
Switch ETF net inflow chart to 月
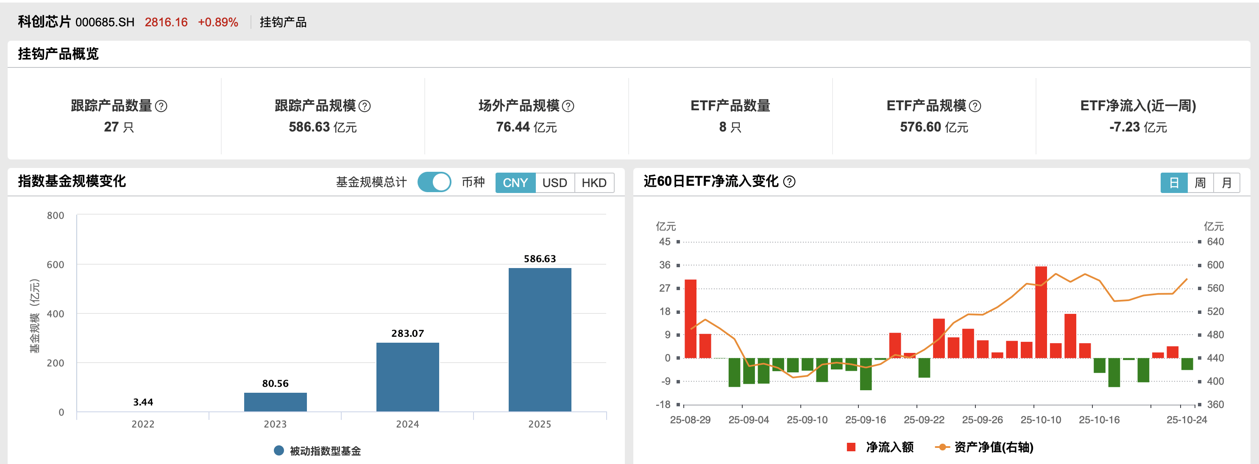pyautogui.click(x=1226, y=183)
